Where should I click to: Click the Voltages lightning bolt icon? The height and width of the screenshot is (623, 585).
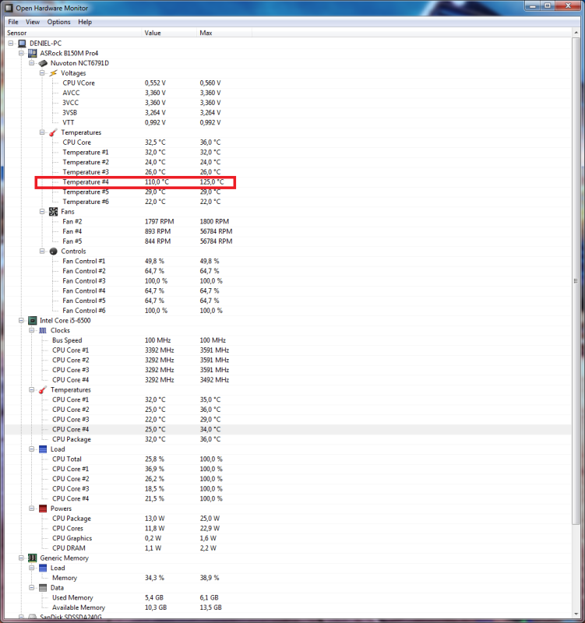(53, 73)
